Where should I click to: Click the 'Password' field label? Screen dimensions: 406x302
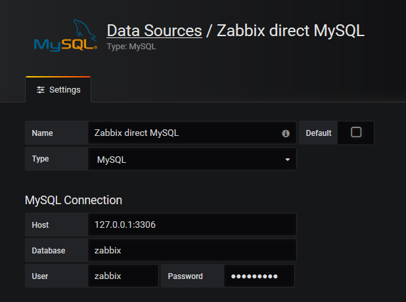(x=185, y=276)
